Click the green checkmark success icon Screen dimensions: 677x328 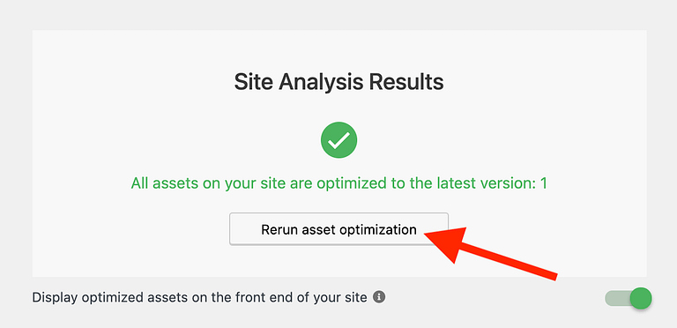click(338, 140)
